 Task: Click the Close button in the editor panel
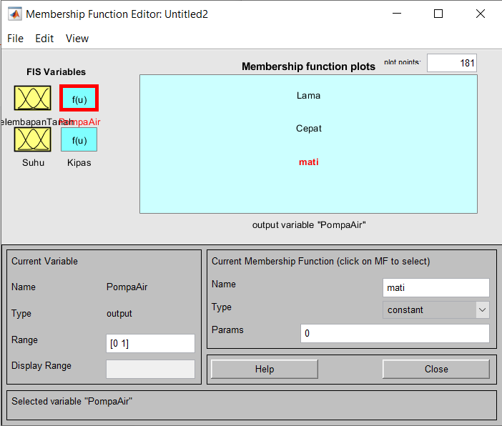[436, 369]
